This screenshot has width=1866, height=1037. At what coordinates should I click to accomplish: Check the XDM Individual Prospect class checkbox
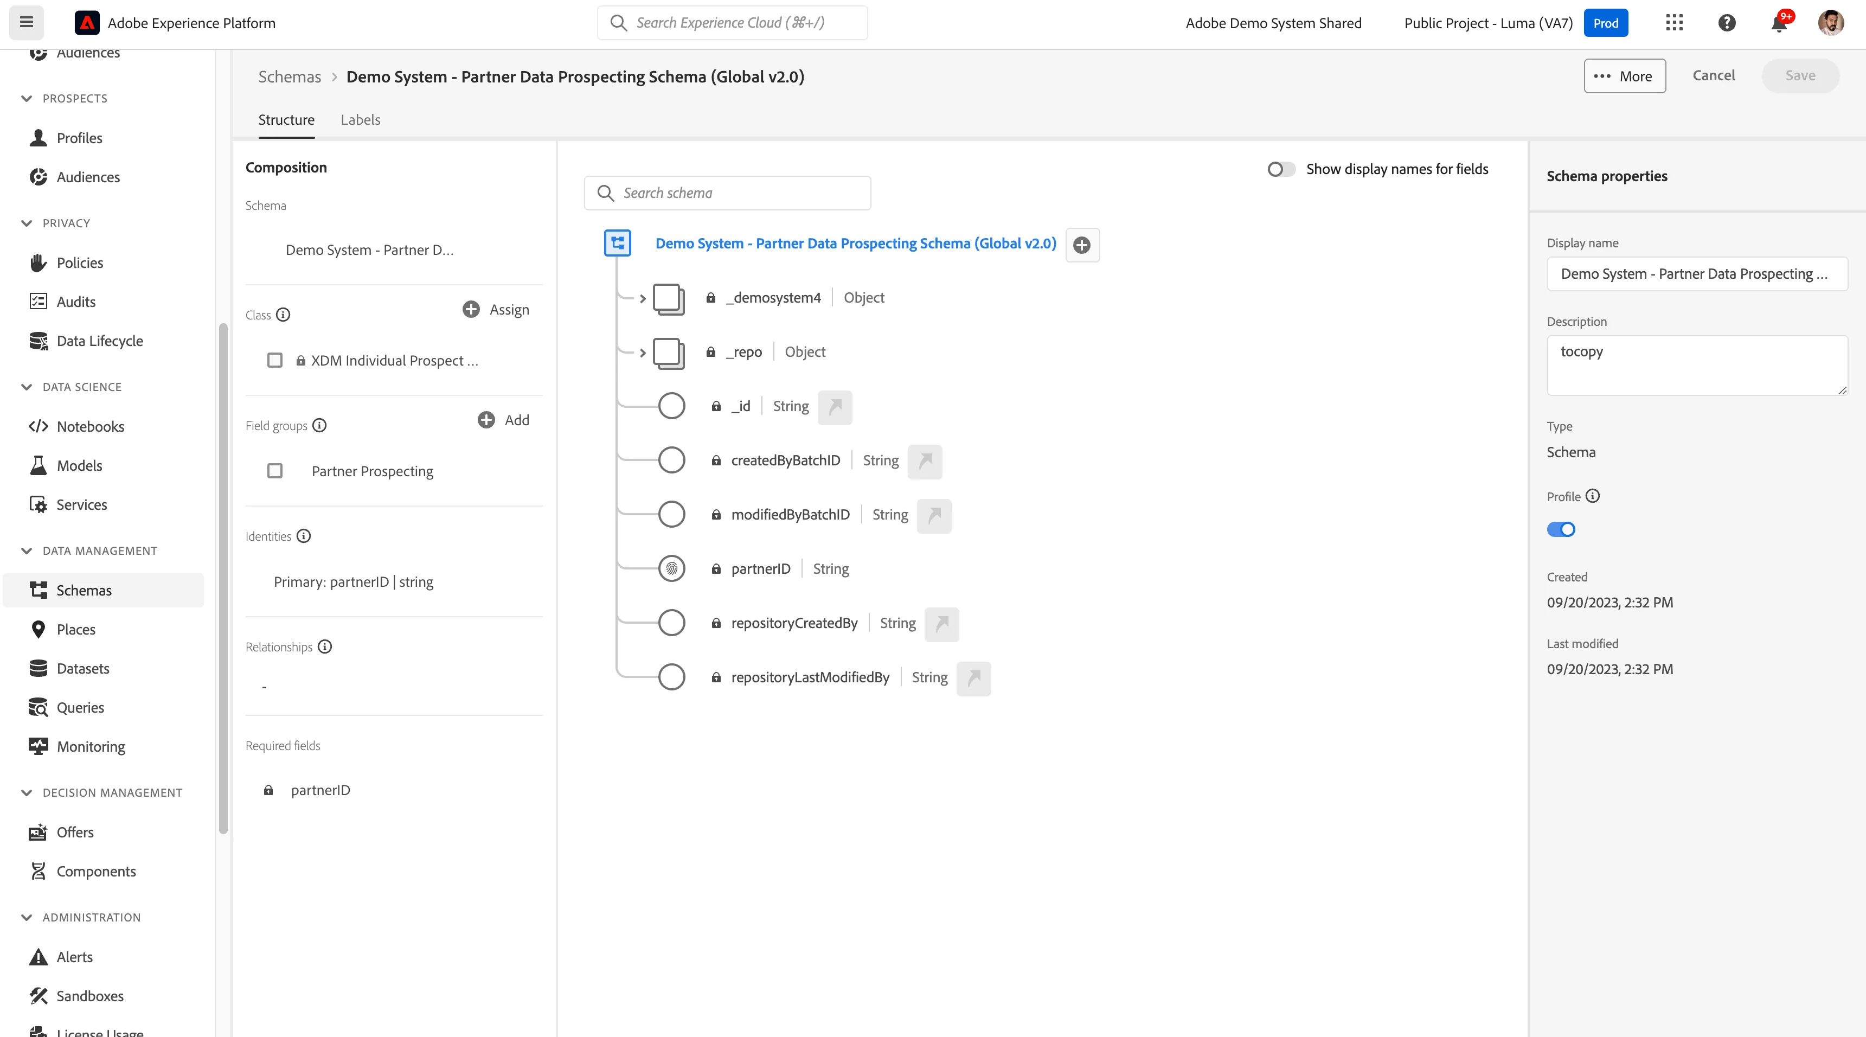(274, 360)
